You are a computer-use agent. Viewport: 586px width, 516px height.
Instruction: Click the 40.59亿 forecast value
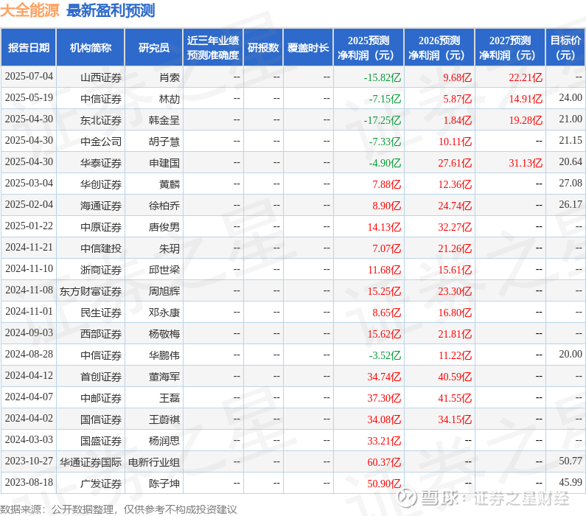[455, 377]
